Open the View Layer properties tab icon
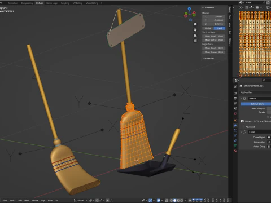 pos(235,103)
